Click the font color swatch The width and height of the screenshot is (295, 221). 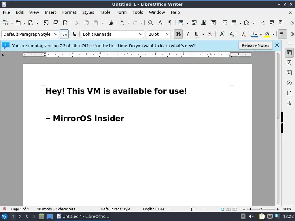[x=254, y=34]
